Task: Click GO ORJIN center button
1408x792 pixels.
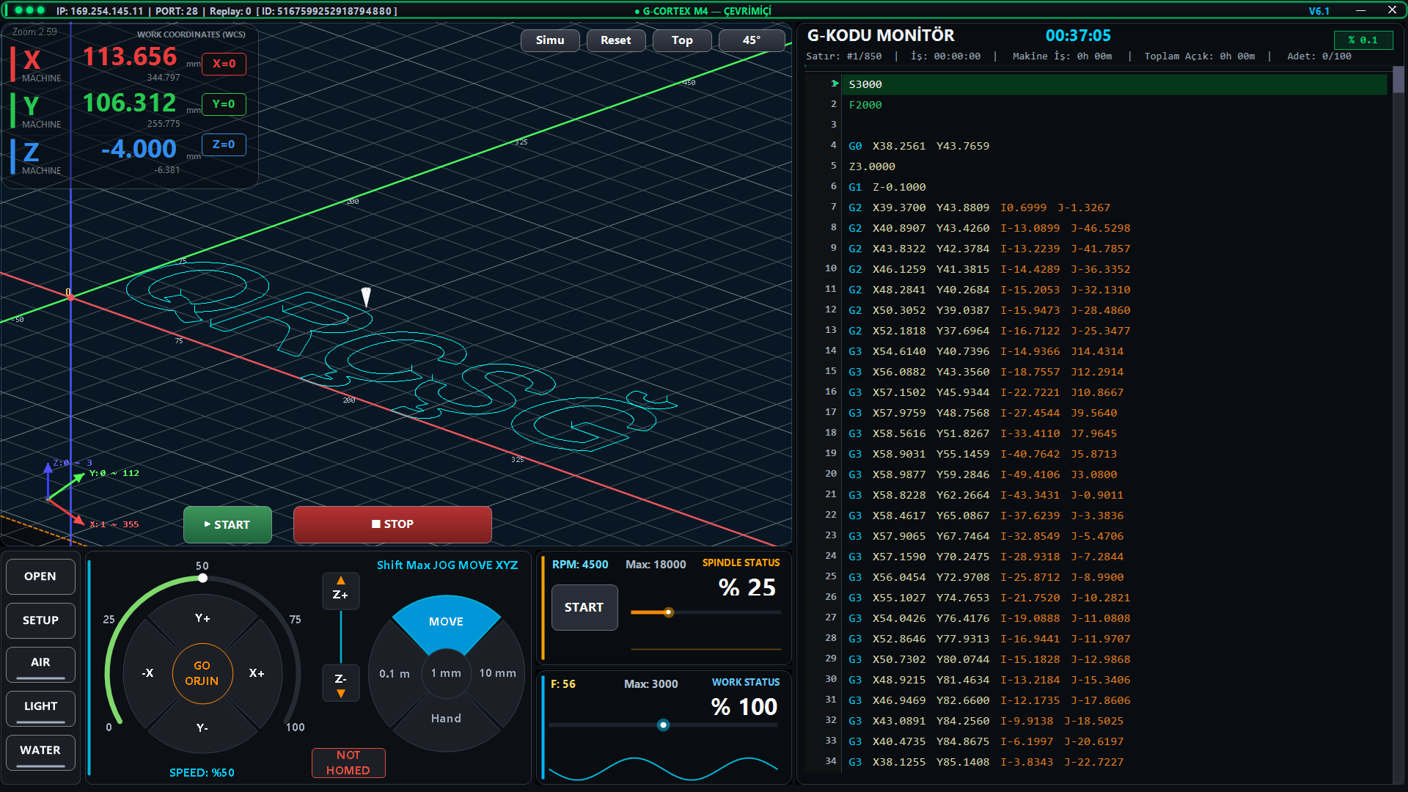Action: point(202,673)
